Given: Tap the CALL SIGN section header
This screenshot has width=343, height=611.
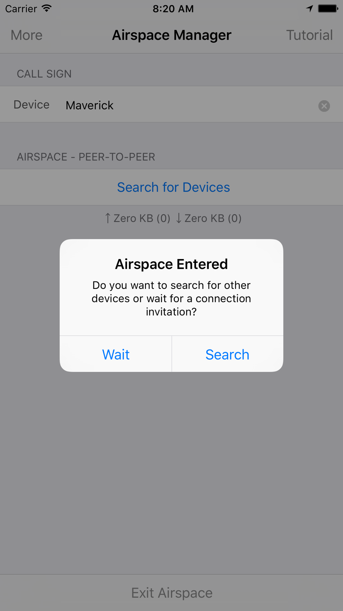Looking at the screenshot, I should pos(44,74).
